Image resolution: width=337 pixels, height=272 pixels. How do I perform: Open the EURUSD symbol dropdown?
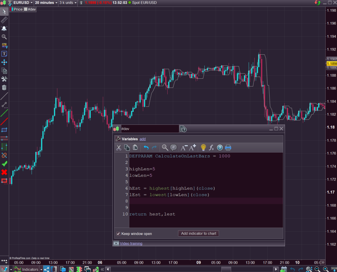point(23,3)
